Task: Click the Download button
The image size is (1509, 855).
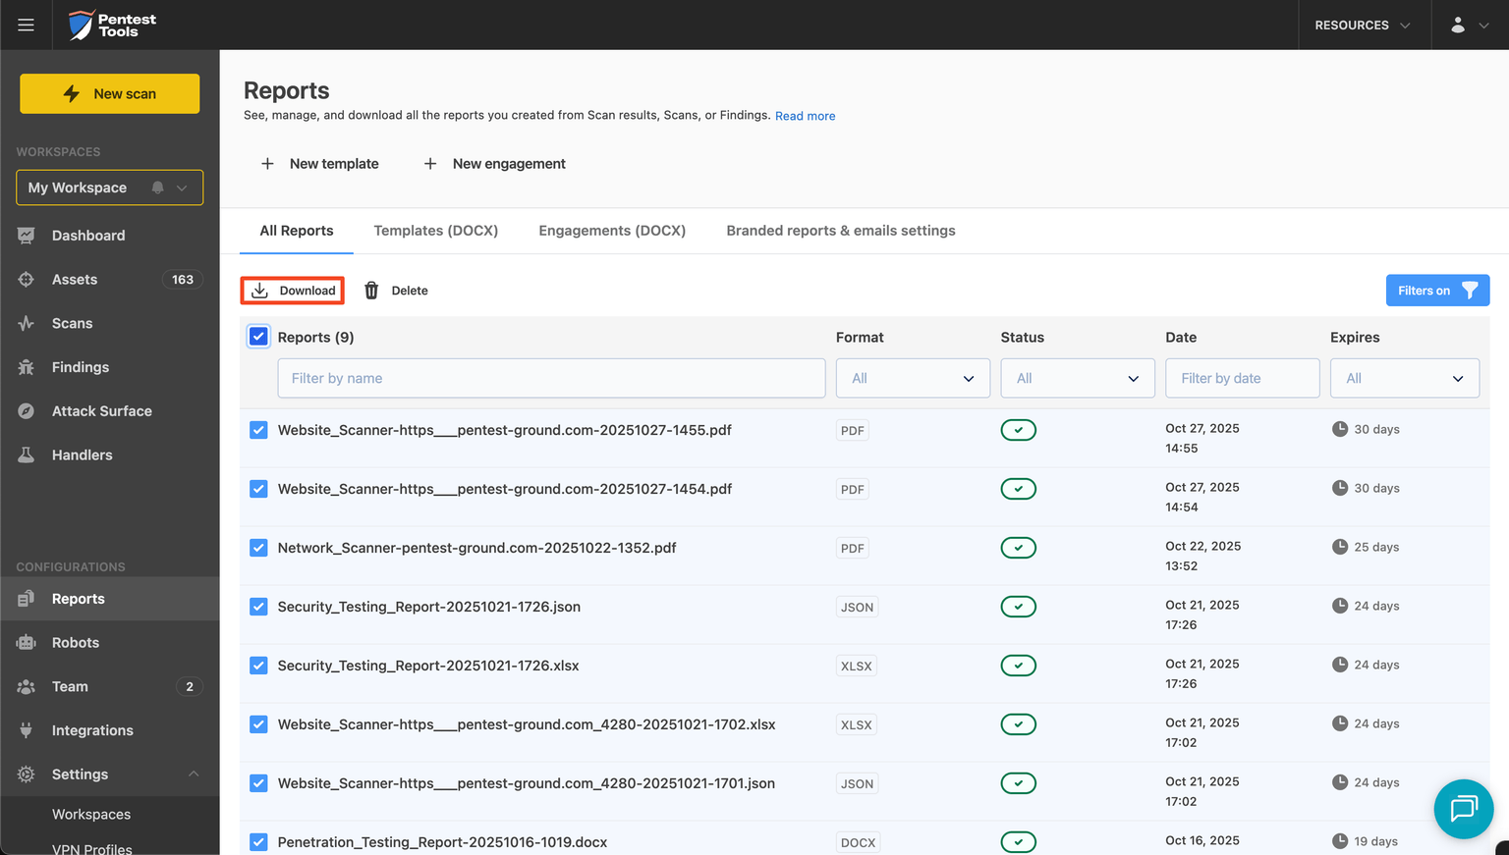Action: (292, 290)
